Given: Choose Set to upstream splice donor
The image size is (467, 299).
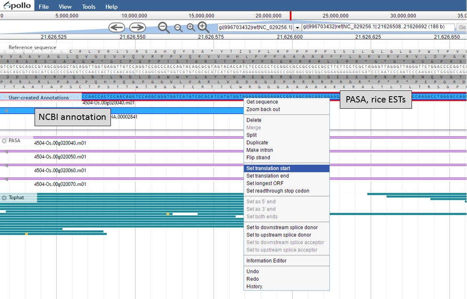Looking at the screenshot, I should (286, 235).
